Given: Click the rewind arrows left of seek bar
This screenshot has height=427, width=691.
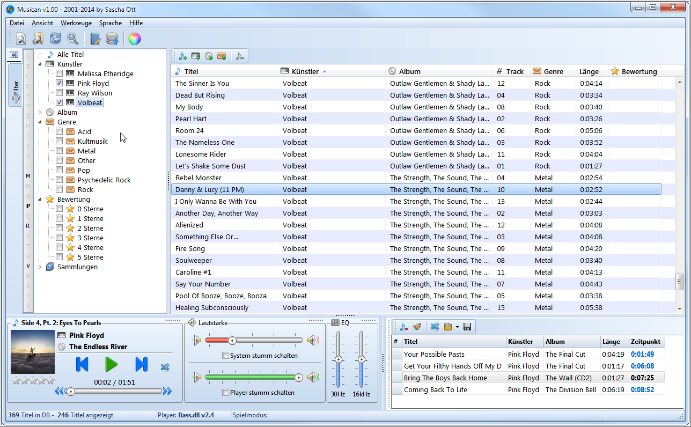Looking at the screenshot, I should [59, 392].
